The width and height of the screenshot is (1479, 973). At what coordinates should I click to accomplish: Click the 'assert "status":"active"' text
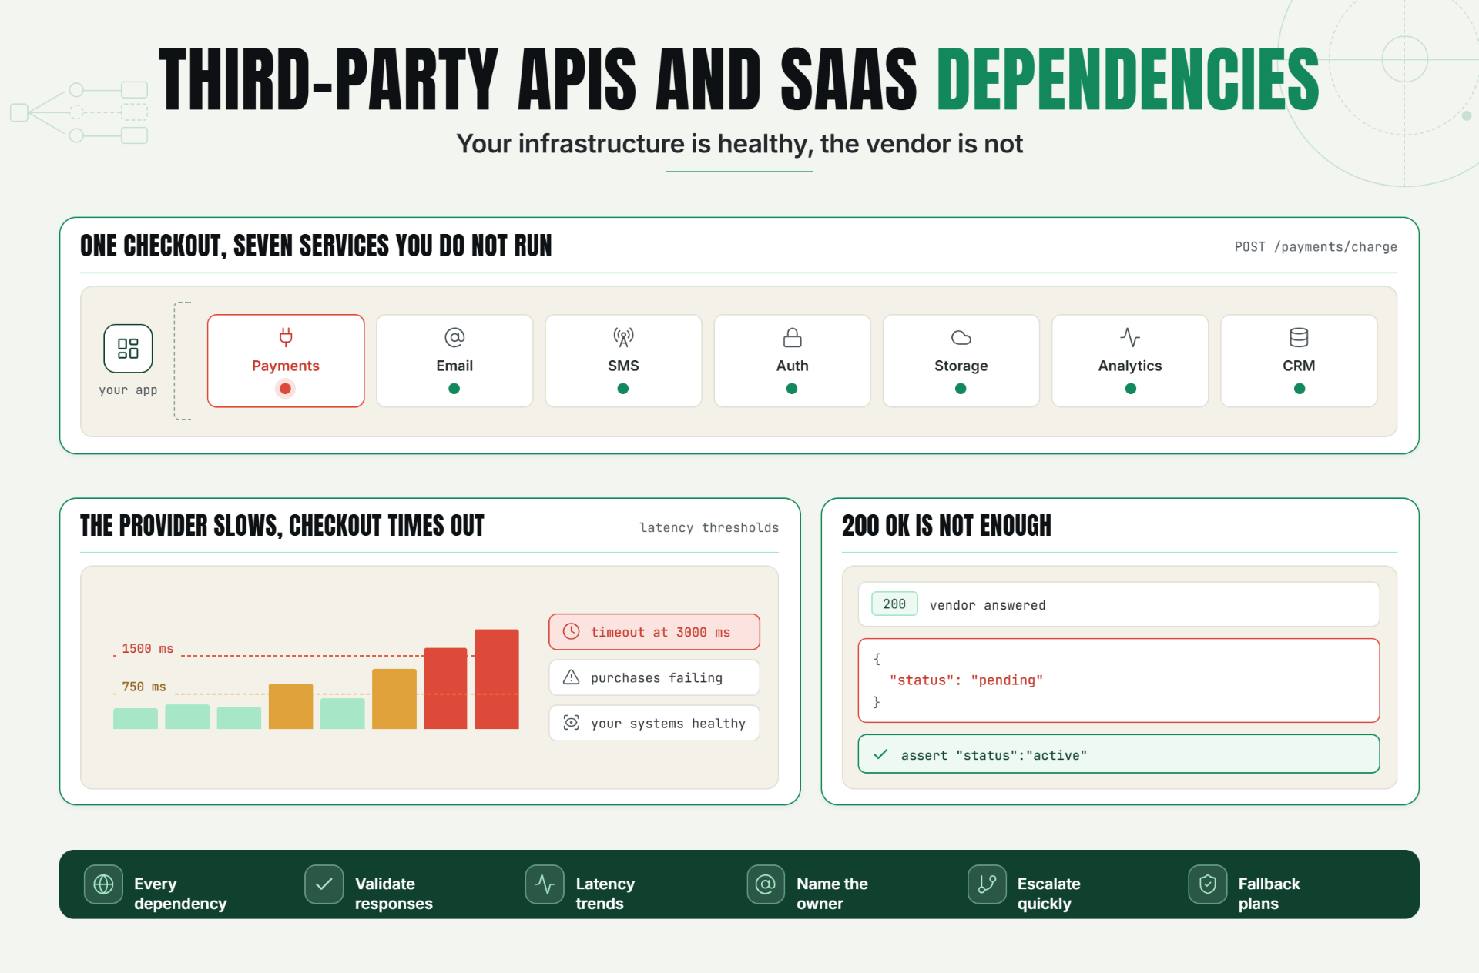(994, 755)
